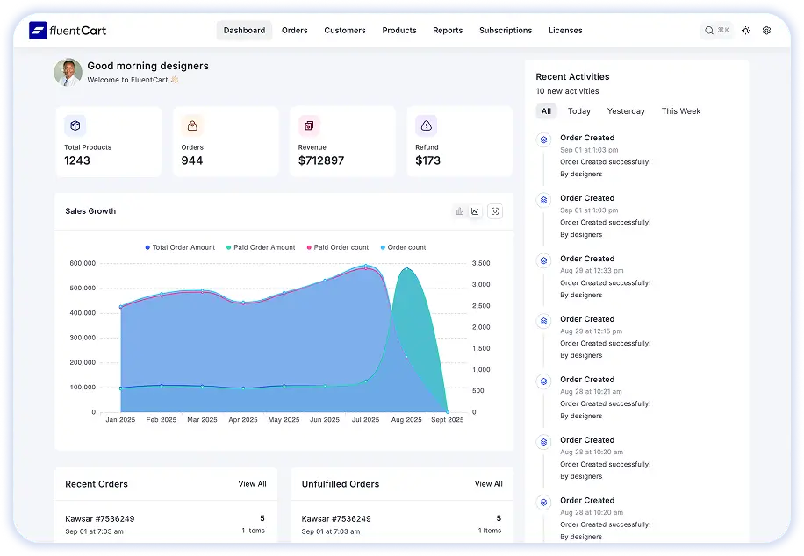Click the Orders bag icon
The height and width of the screenshot is (556, 804).
[x=192, y=125]
